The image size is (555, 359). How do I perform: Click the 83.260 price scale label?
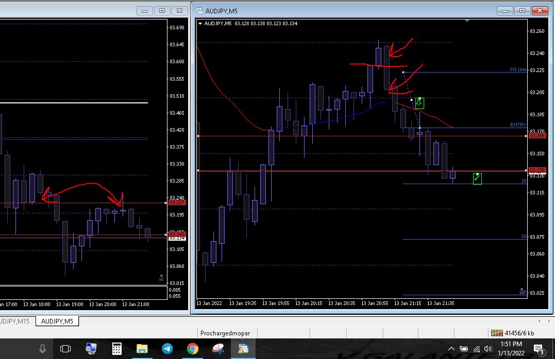click(x=537, y=31)
